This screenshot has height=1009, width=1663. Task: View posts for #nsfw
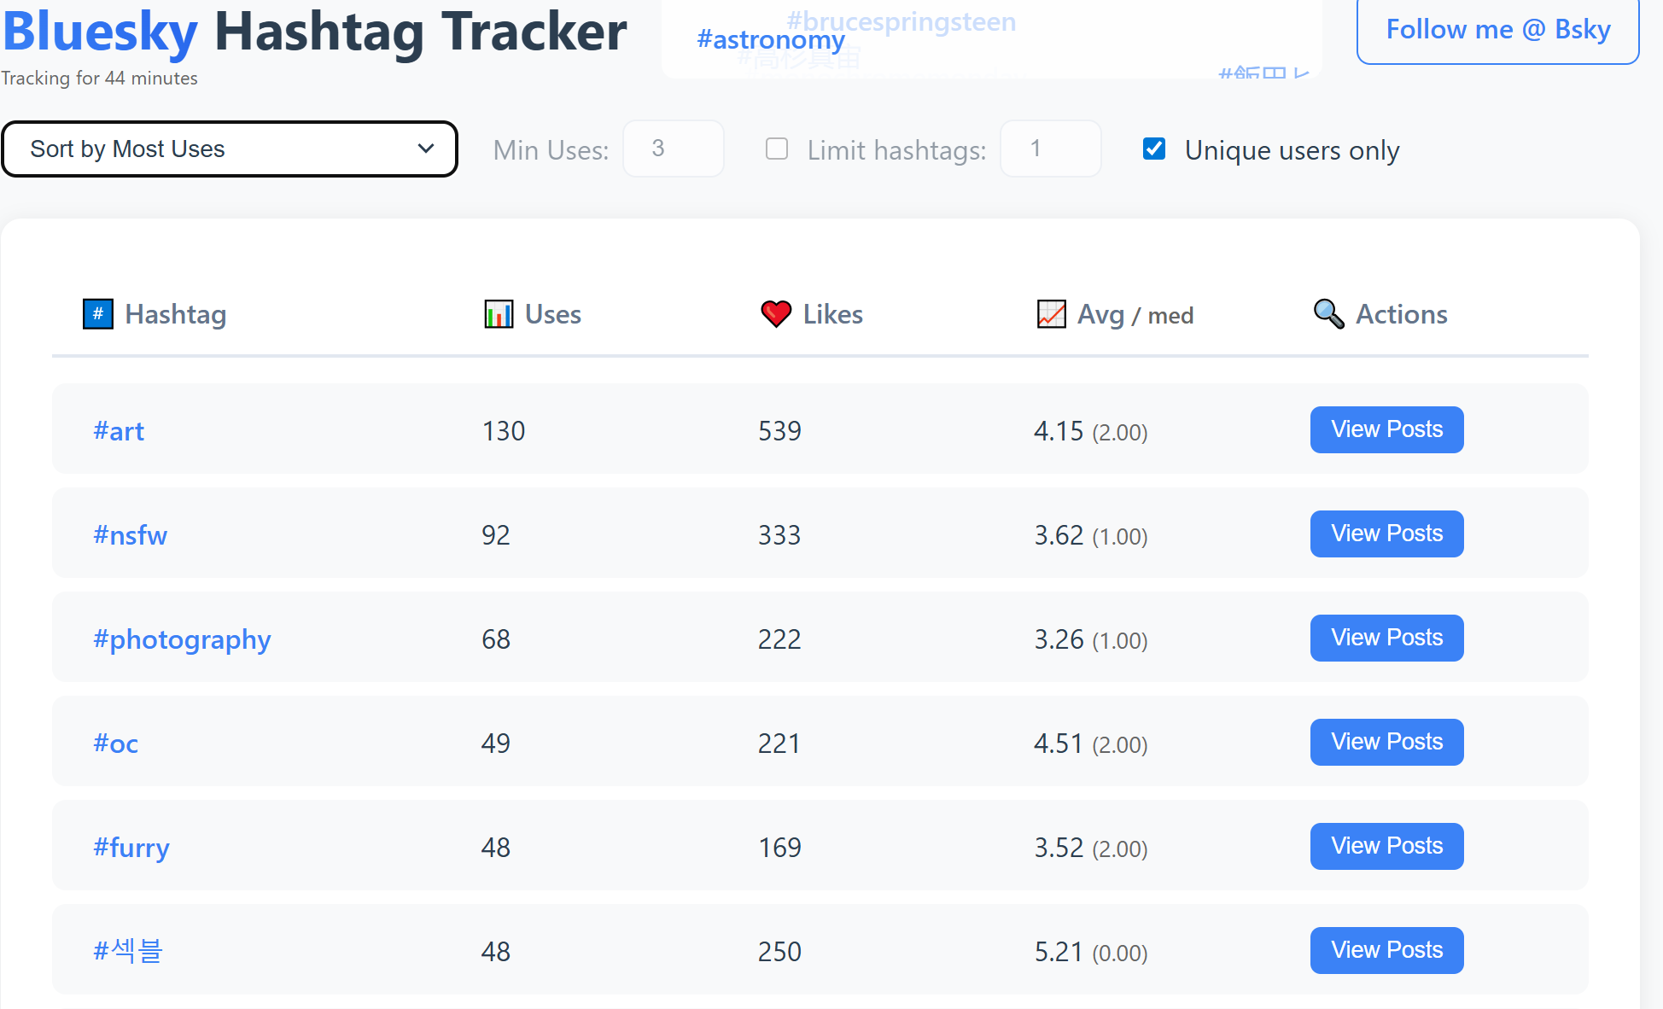(x=1387, y=534)
